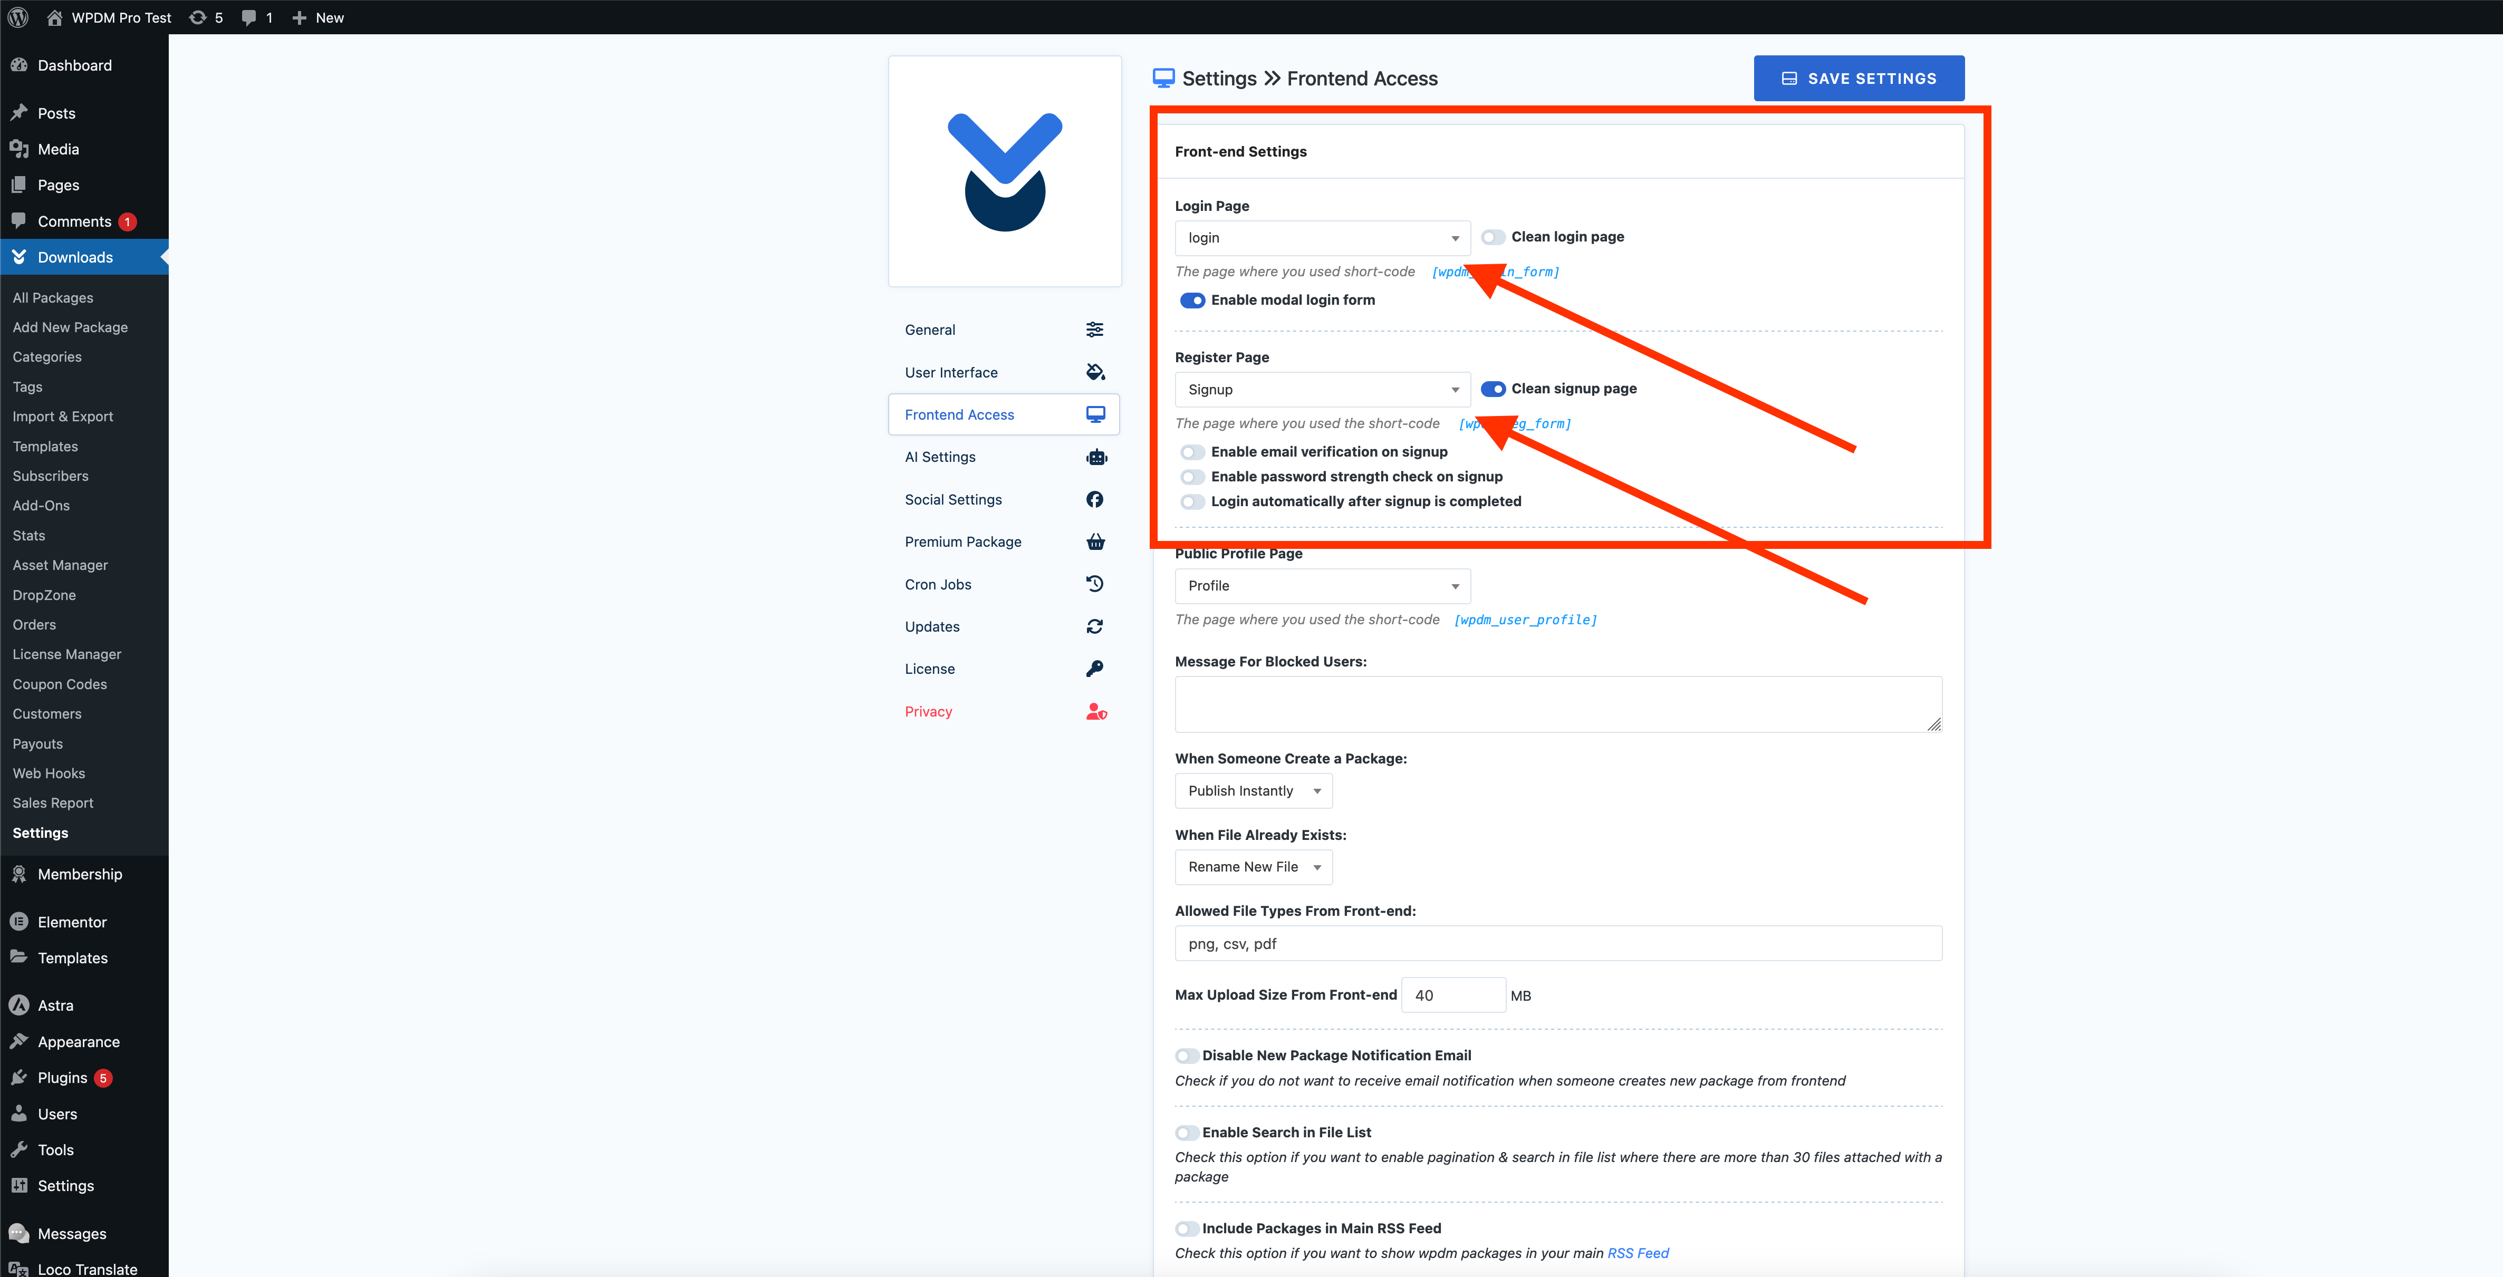Click the Membership icon in sidebar
2503x1277 pixels.
tap(18, 874)
